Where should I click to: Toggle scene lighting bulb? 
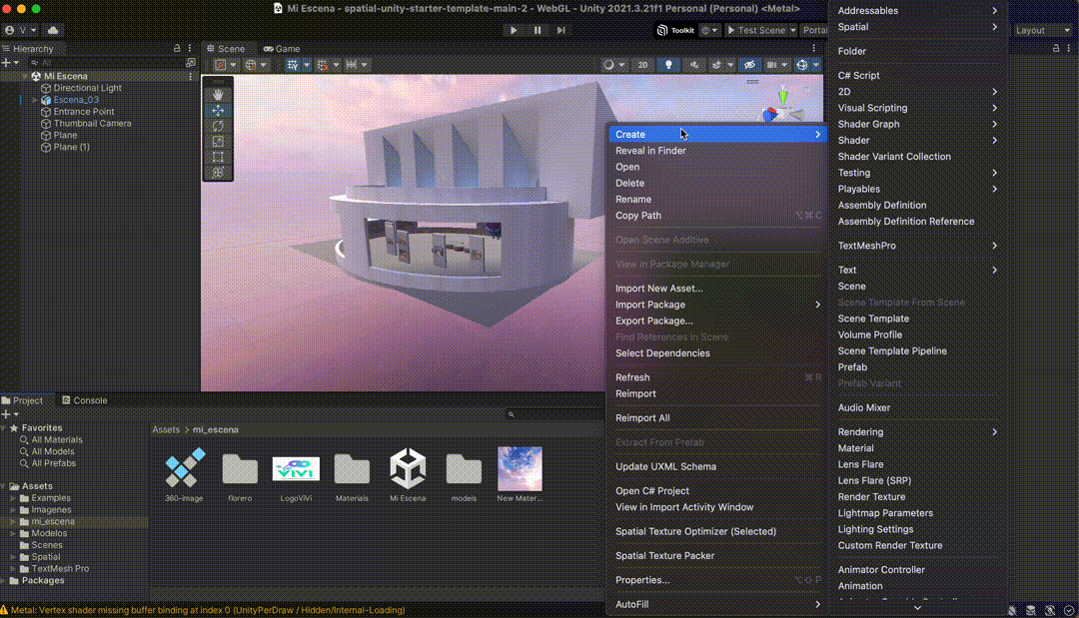point(668,65)
